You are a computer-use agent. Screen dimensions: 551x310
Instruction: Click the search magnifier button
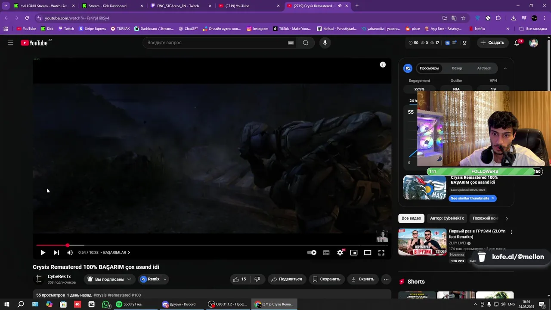[x=305, y=43]
